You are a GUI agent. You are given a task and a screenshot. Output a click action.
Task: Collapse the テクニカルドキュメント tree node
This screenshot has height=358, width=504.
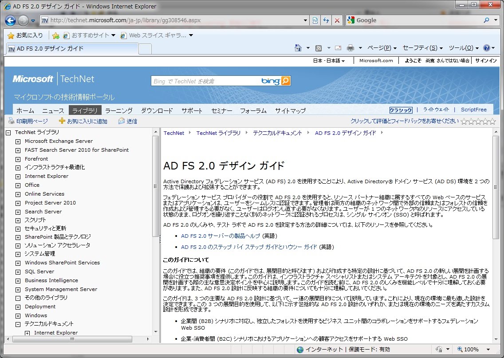(x=18, y=324)
